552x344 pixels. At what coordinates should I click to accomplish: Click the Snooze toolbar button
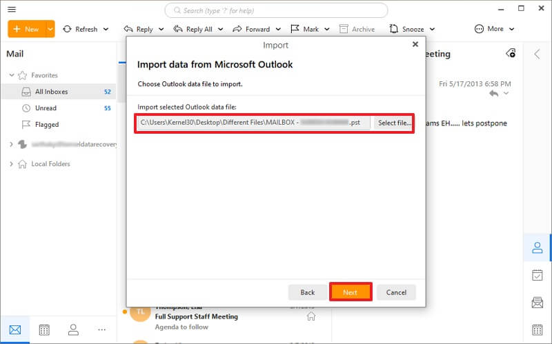coord(406,29)
